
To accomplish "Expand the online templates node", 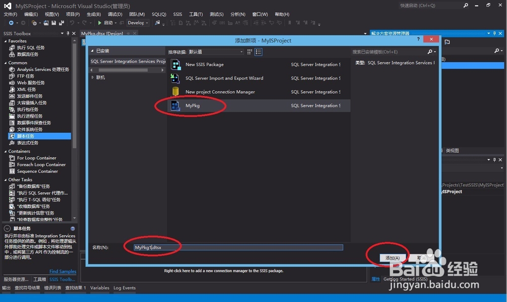I will 92,78.
